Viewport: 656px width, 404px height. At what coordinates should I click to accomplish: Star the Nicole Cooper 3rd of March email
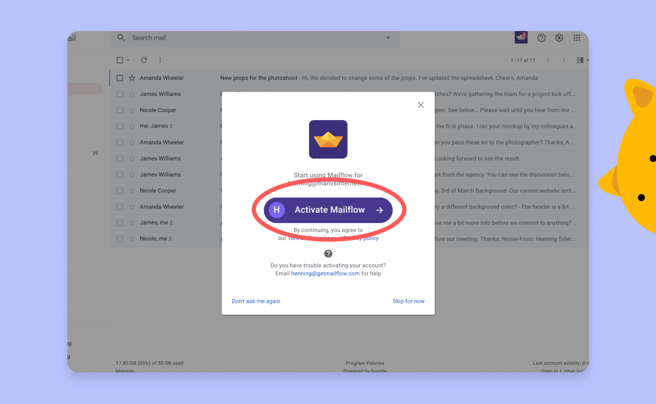132,191
